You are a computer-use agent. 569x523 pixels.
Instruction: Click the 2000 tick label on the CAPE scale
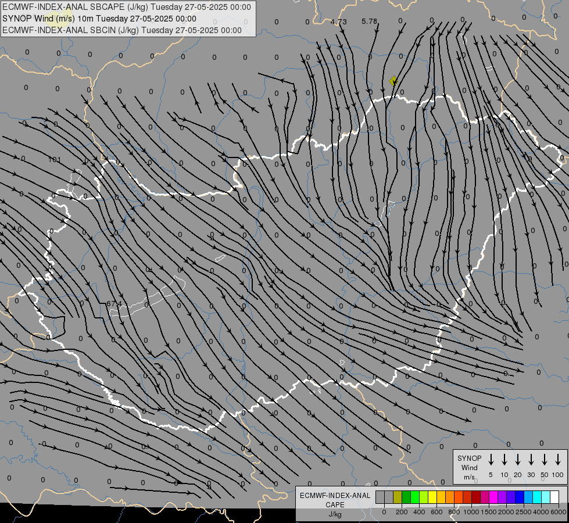coord(506,512)
